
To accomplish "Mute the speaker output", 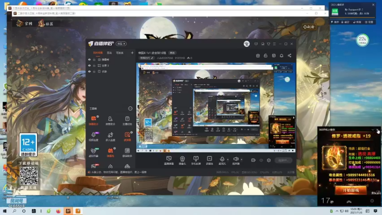I will click(235, 160).
